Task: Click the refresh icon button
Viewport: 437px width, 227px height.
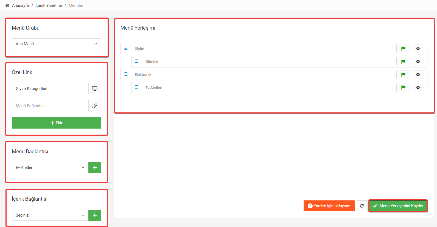Action: pos(362,206)
